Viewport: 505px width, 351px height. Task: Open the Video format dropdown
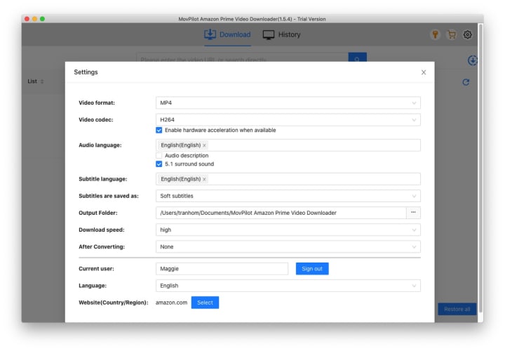click(288, 102)
